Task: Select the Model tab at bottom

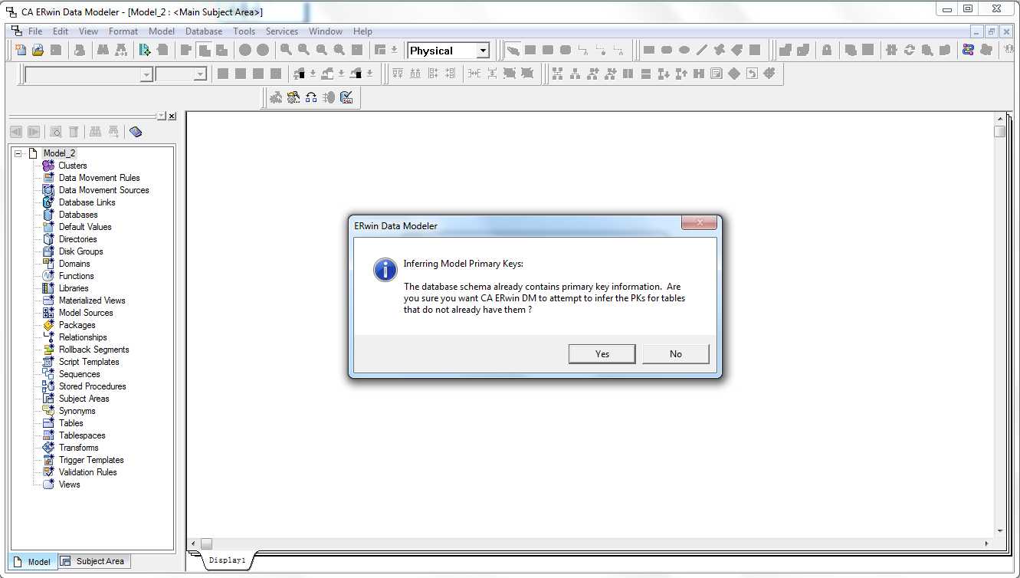Action: pos(32,561)
